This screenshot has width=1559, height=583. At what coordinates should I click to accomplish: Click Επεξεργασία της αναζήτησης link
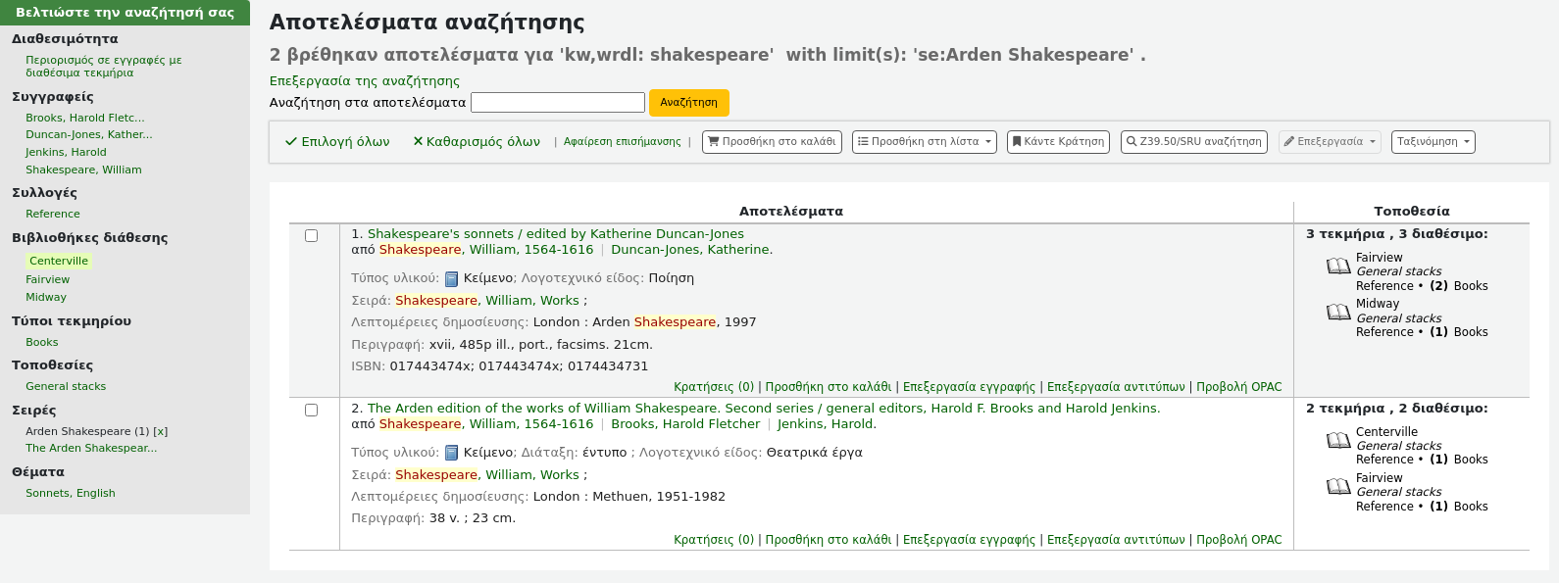364,81
